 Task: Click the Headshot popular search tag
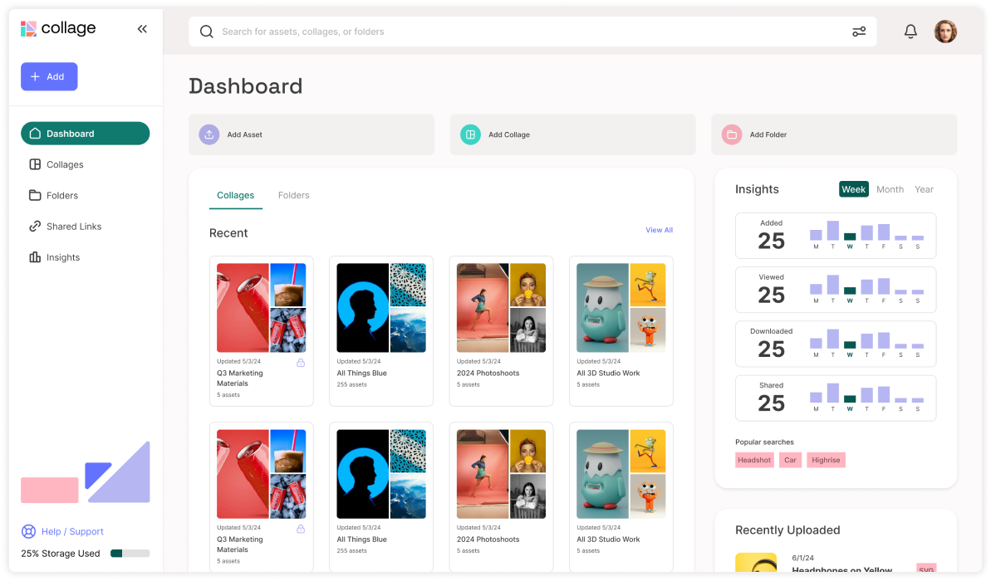754,460
